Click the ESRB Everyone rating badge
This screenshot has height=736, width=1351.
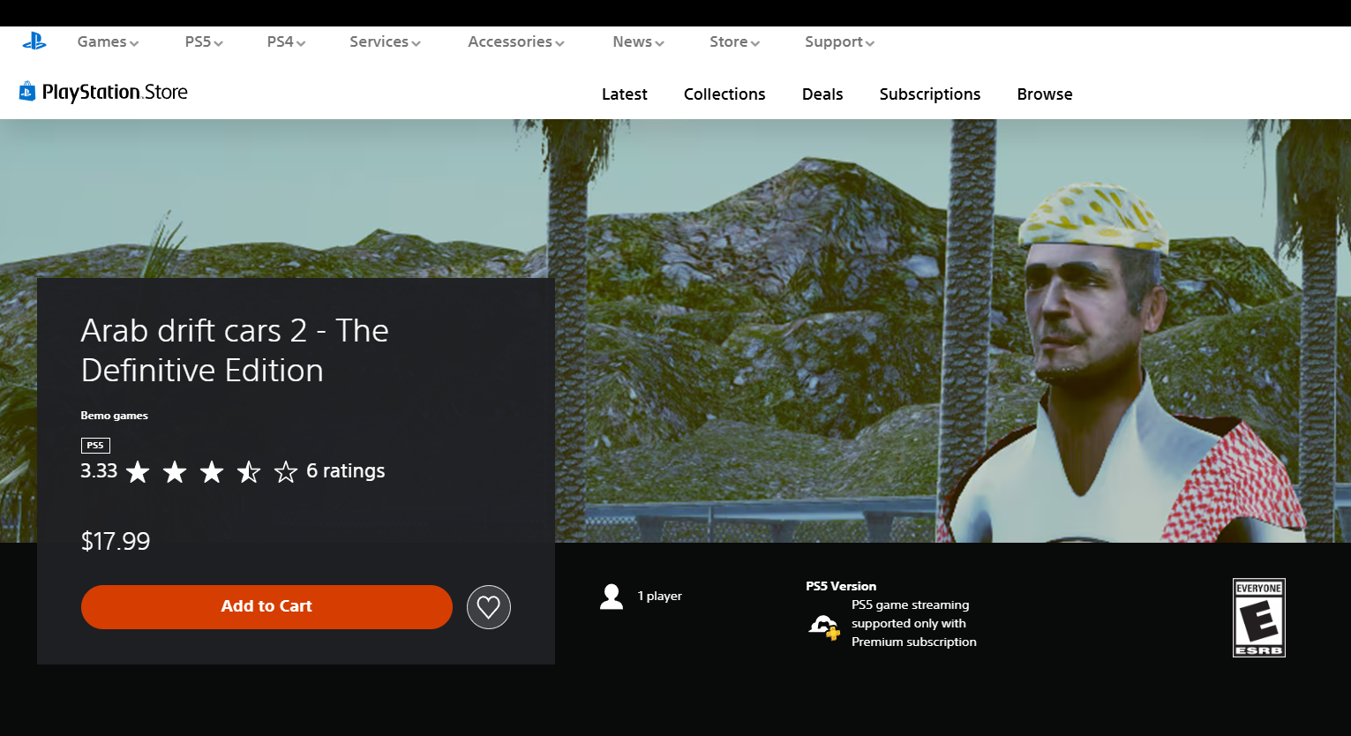pyautogui.click(x=1258, y=618)
